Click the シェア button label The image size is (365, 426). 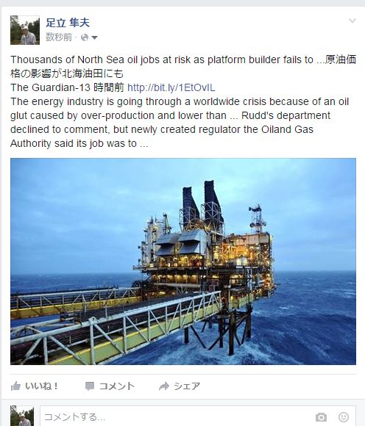pyautogui.click(x=187, y=386)
